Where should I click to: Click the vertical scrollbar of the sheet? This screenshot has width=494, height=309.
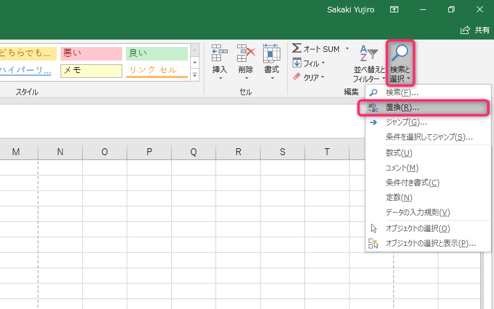pos(487,281)
